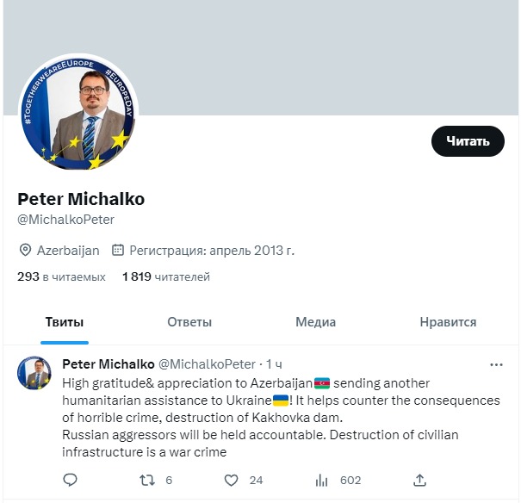Select the Нравится tab

coord(448,322)
